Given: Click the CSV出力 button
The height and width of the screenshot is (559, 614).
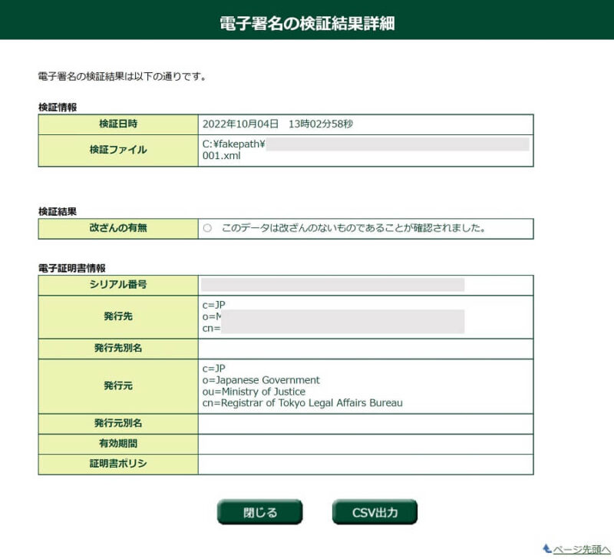Looking at the screenshot, I should tap(375, 511).
